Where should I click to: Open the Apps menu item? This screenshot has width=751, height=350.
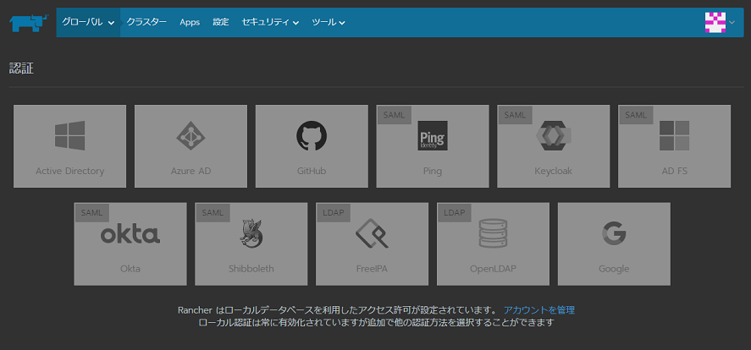point(190,22)
